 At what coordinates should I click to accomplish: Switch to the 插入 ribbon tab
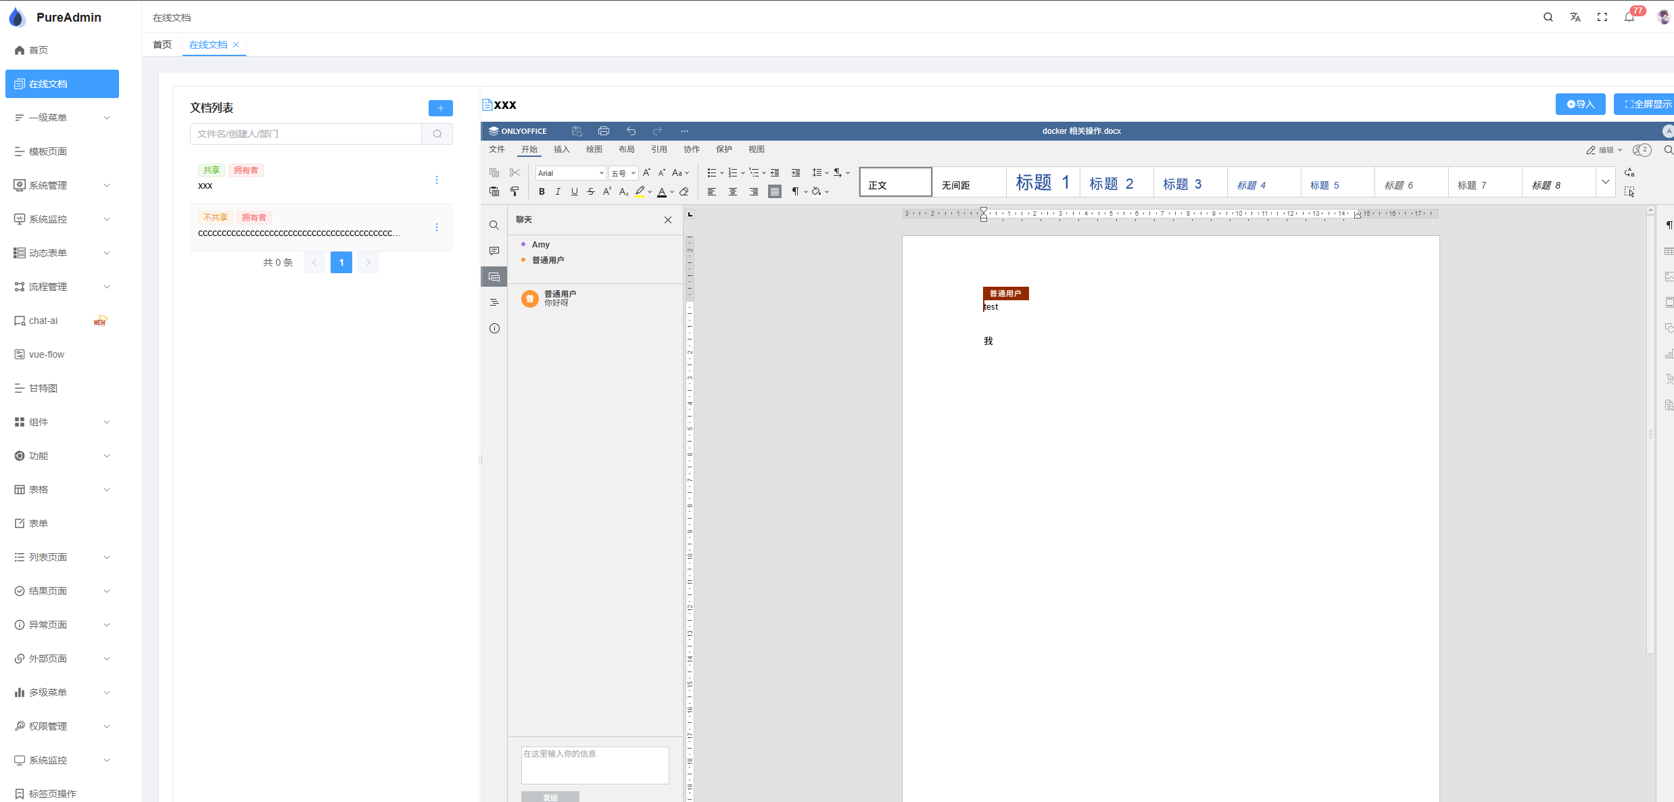561,149
